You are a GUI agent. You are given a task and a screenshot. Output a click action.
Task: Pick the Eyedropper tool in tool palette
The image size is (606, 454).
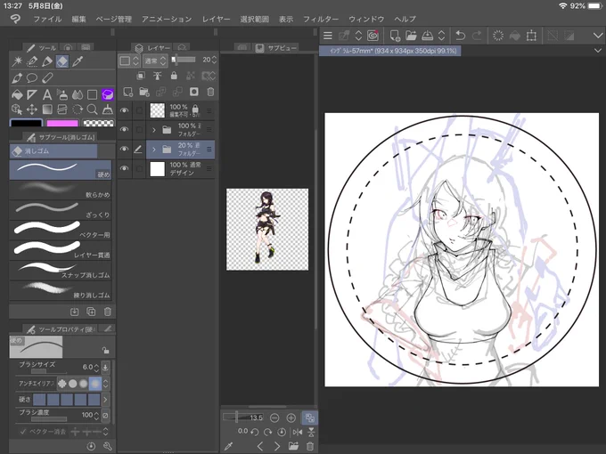78,61
